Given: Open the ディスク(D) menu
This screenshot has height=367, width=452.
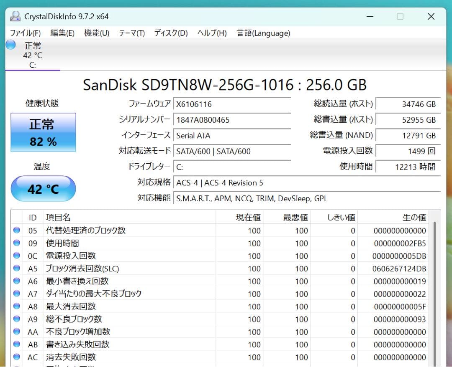Looking at the screenshot, I should pyautogui.click(x=171, y=33).
